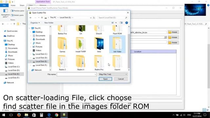Image resolution: width=210 pixels, height=118 pixels.
Task: Open the Redmi 4 folder
Action: [x=81, y=63]
